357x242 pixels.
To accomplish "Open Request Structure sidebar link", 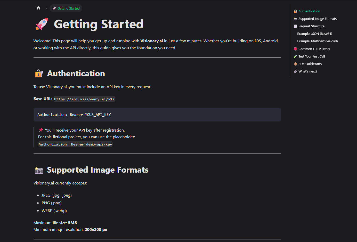I will [x=311, y=26].
